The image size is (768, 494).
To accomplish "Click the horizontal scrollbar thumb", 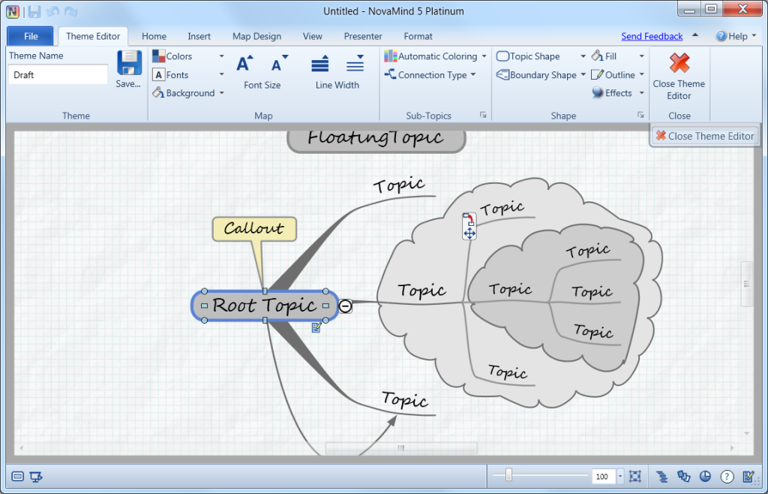I will (x=401, y=447).
